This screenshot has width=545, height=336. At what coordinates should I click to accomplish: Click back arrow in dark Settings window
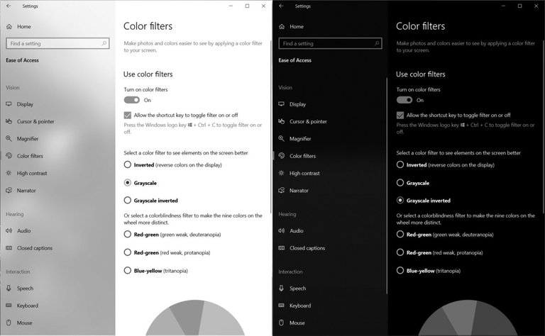281,6
